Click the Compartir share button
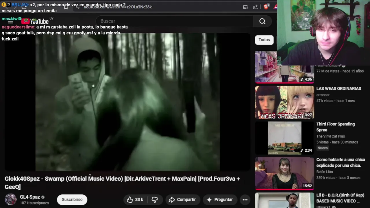370x208 pixels. tap(182, 200)
